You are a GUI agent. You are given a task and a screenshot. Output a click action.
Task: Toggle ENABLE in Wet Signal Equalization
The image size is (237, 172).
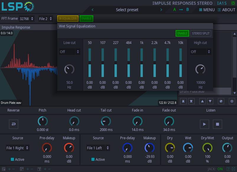coord(182,33)
